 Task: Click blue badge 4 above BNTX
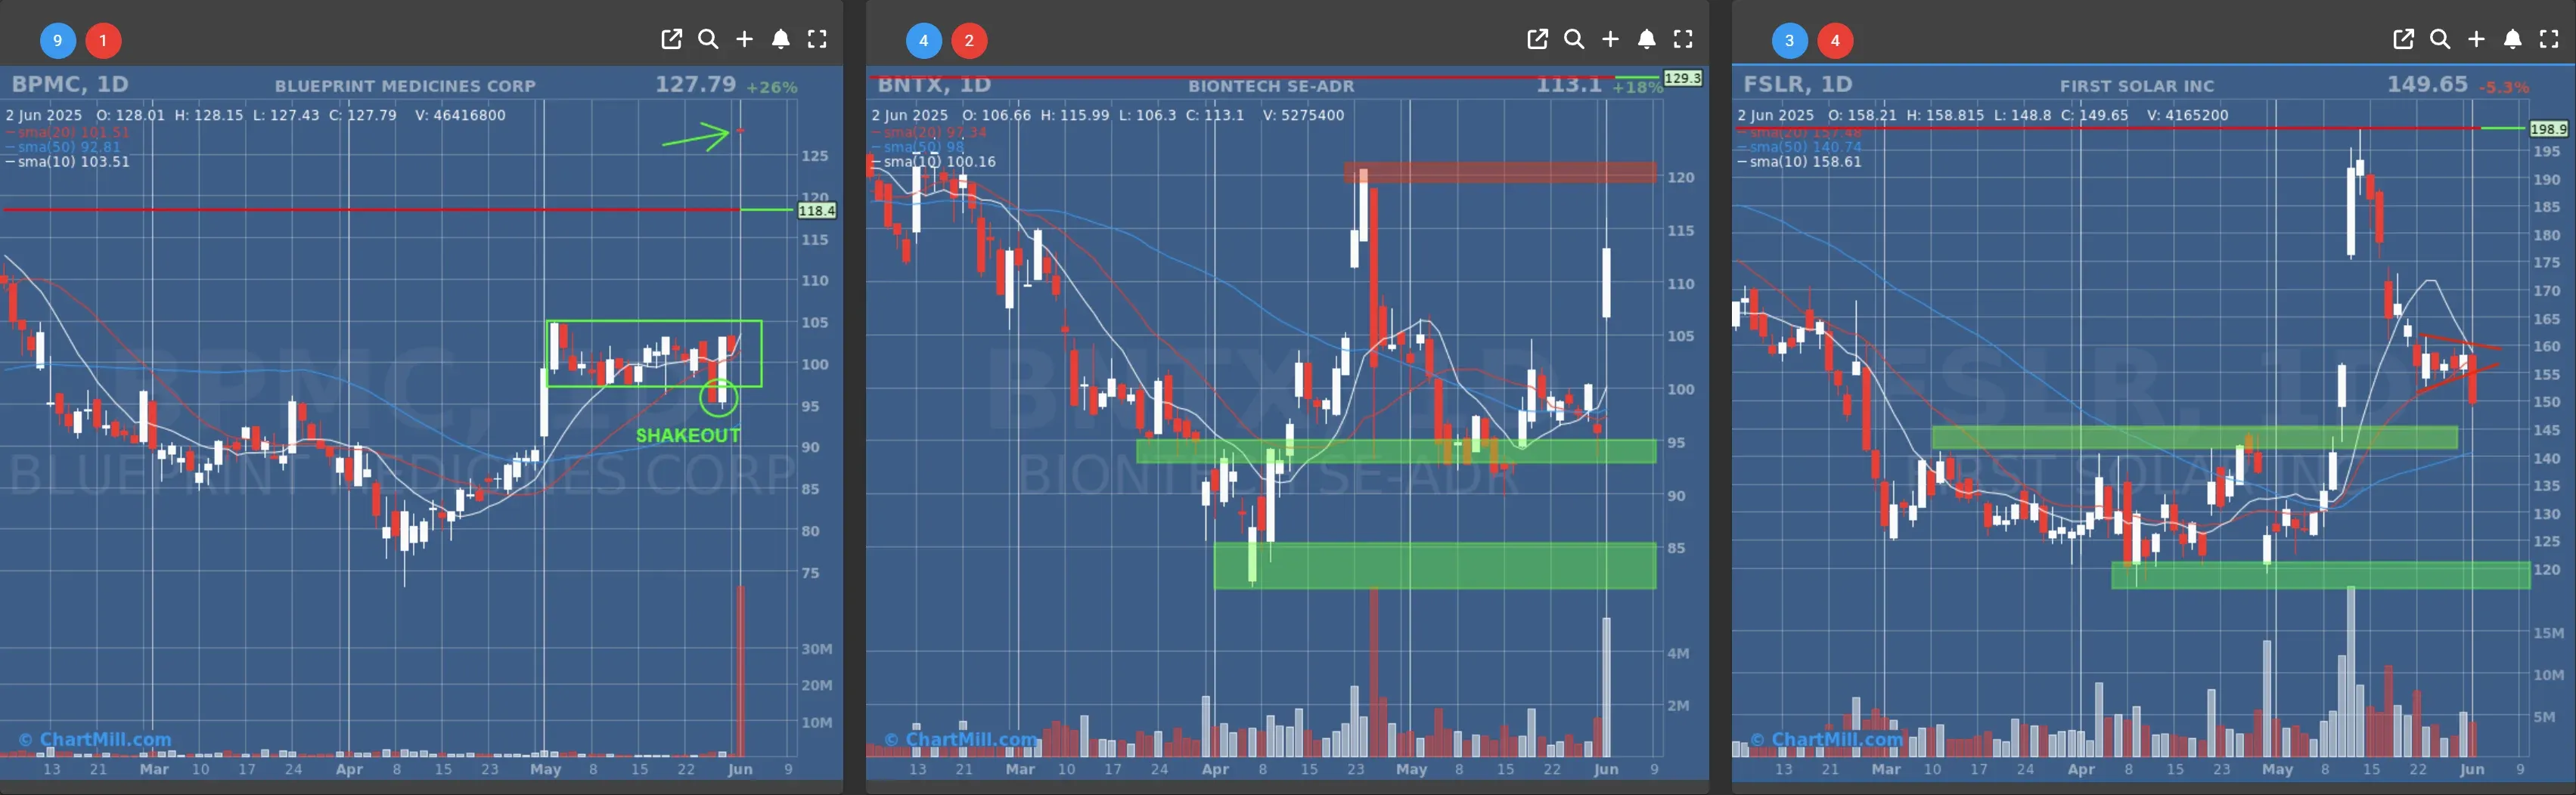(923, 41)
